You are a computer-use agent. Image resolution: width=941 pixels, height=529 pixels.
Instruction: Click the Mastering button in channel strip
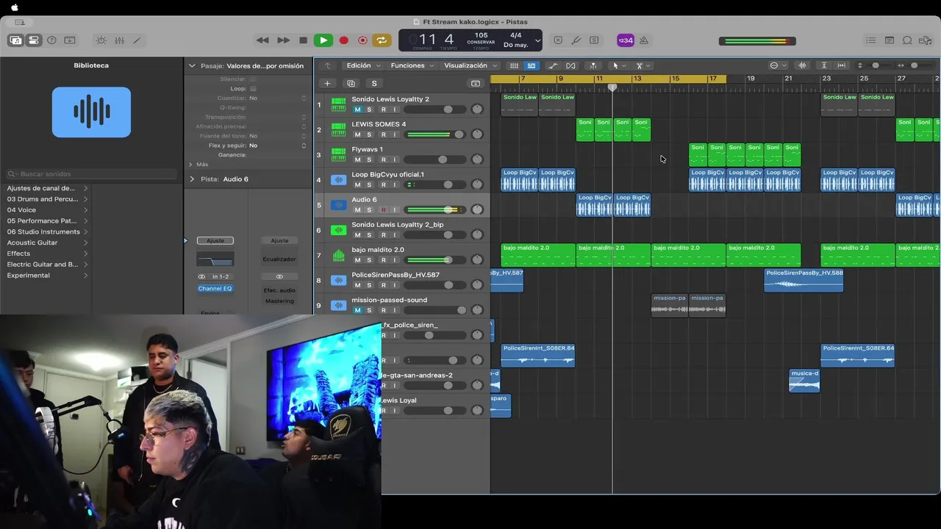[279, 301]
